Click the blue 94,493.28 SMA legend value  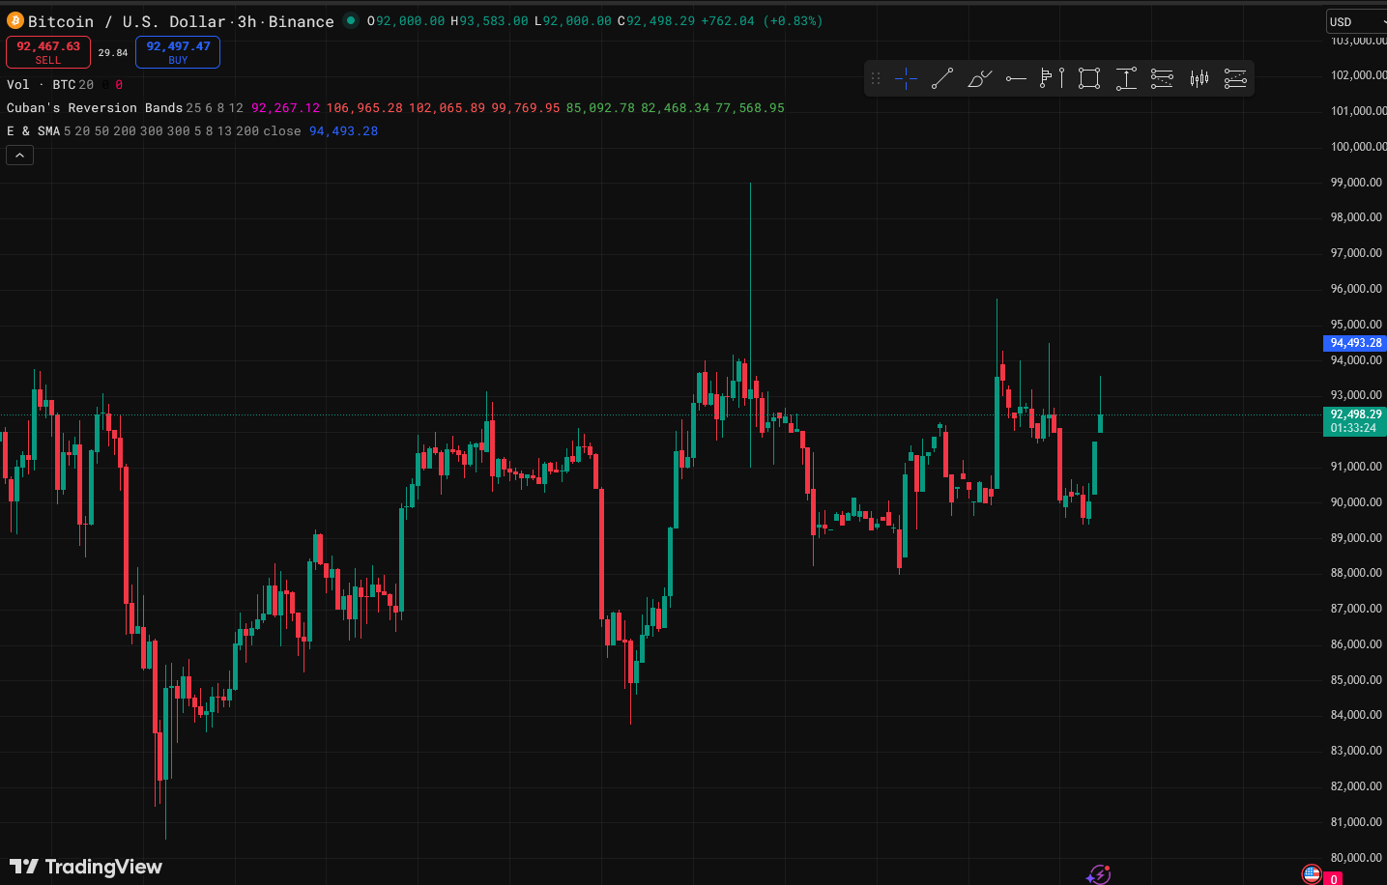tap(343, 131)
